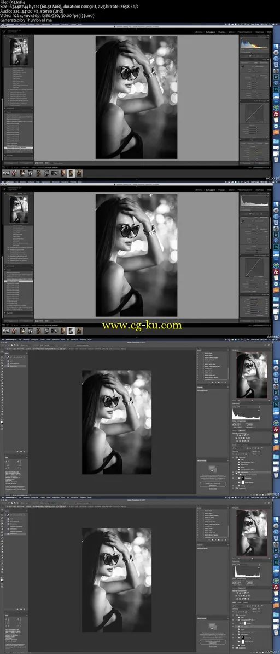The image size is (280, 654).
Task: Open Livello menu in the 00:02:32 Photoshop frame
Action: point(43,498)
